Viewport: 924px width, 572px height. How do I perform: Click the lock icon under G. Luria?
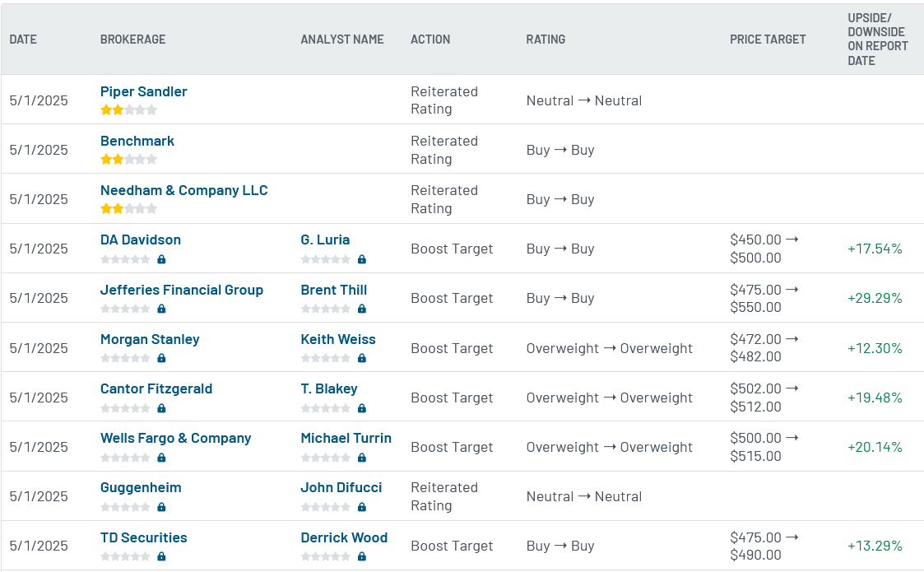[x=362, y=259]
